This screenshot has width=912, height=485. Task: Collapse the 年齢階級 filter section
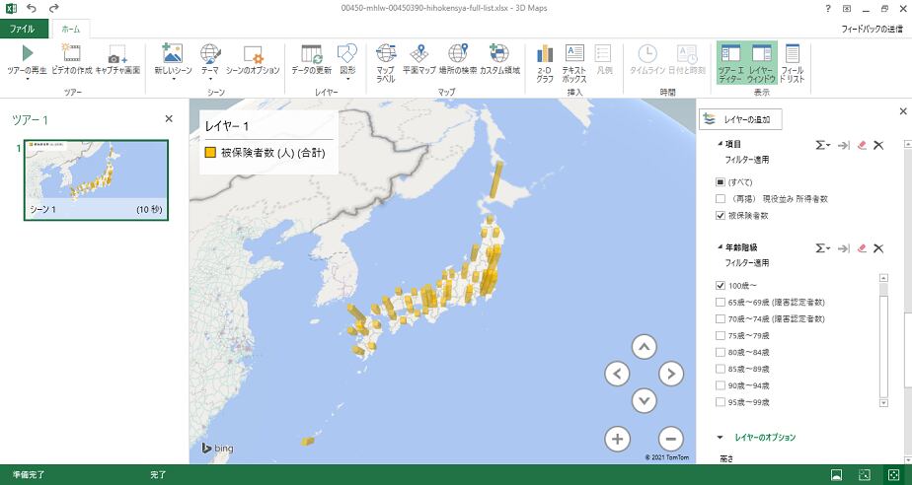pos(720,248)
